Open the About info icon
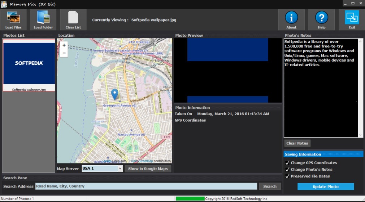This screenshot has width=365, height=202. click(x=291, y=17)
